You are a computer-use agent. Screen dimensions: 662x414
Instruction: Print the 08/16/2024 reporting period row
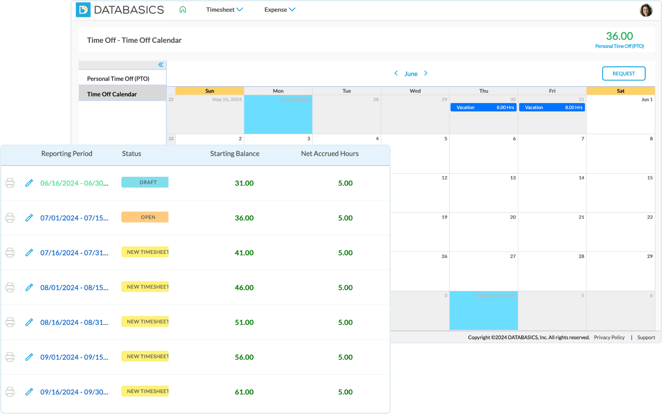click(10, 322)
